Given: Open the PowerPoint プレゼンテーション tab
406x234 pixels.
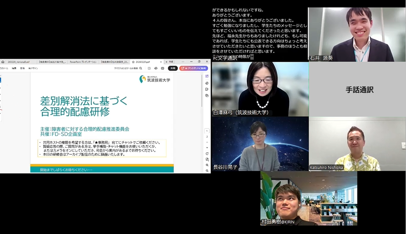Looking at the screenshot, I should pos(83,62).
